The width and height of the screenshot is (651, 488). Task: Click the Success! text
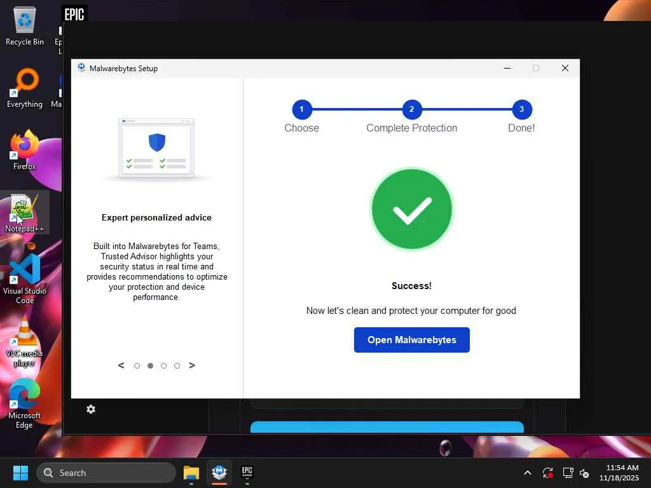coord(411,286)
